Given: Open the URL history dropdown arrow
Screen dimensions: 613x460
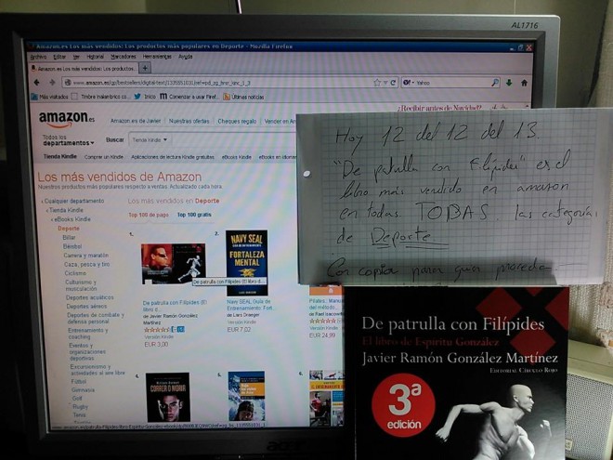Looking at the screenshot, I should coord(385,83).
